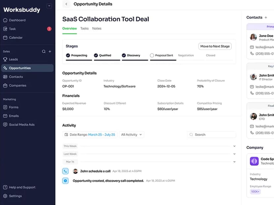Open Companies in the sidebar
Image resolution: width=274 pixels, height=205 pixels.
pyautogui.click(x=27, y=85)
